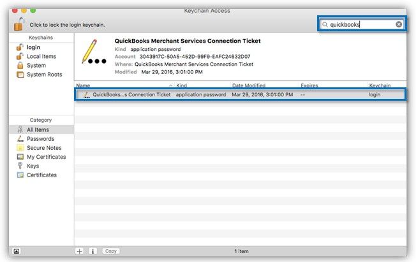Screen dimensions: 416x262
Task: Click the 1 item status text
Action: (x=241, y=251)
